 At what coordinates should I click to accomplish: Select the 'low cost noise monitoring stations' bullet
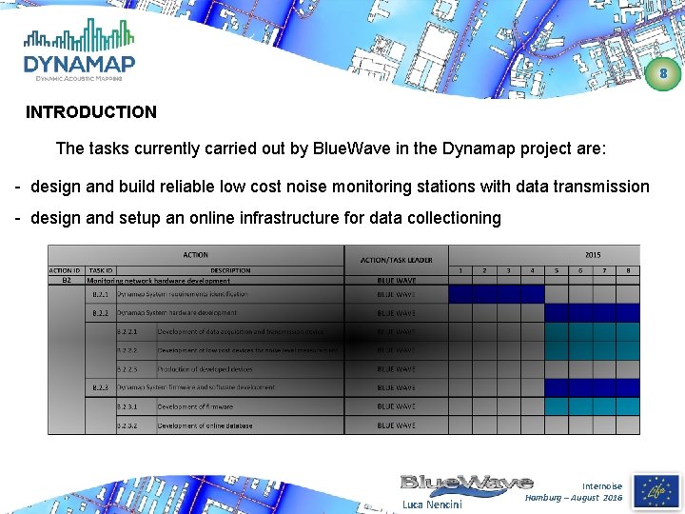pyautogui.click(x=340, y=187)
